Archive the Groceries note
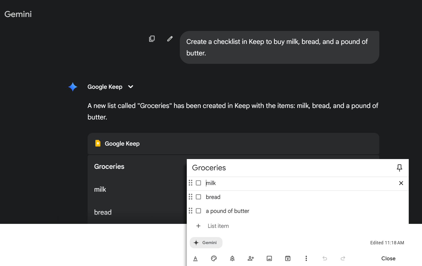The image size is (422, 266). (288, 258)
